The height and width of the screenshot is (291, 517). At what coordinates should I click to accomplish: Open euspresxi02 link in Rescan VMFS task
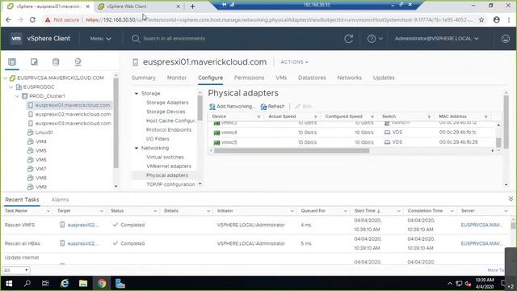(82, 225)
